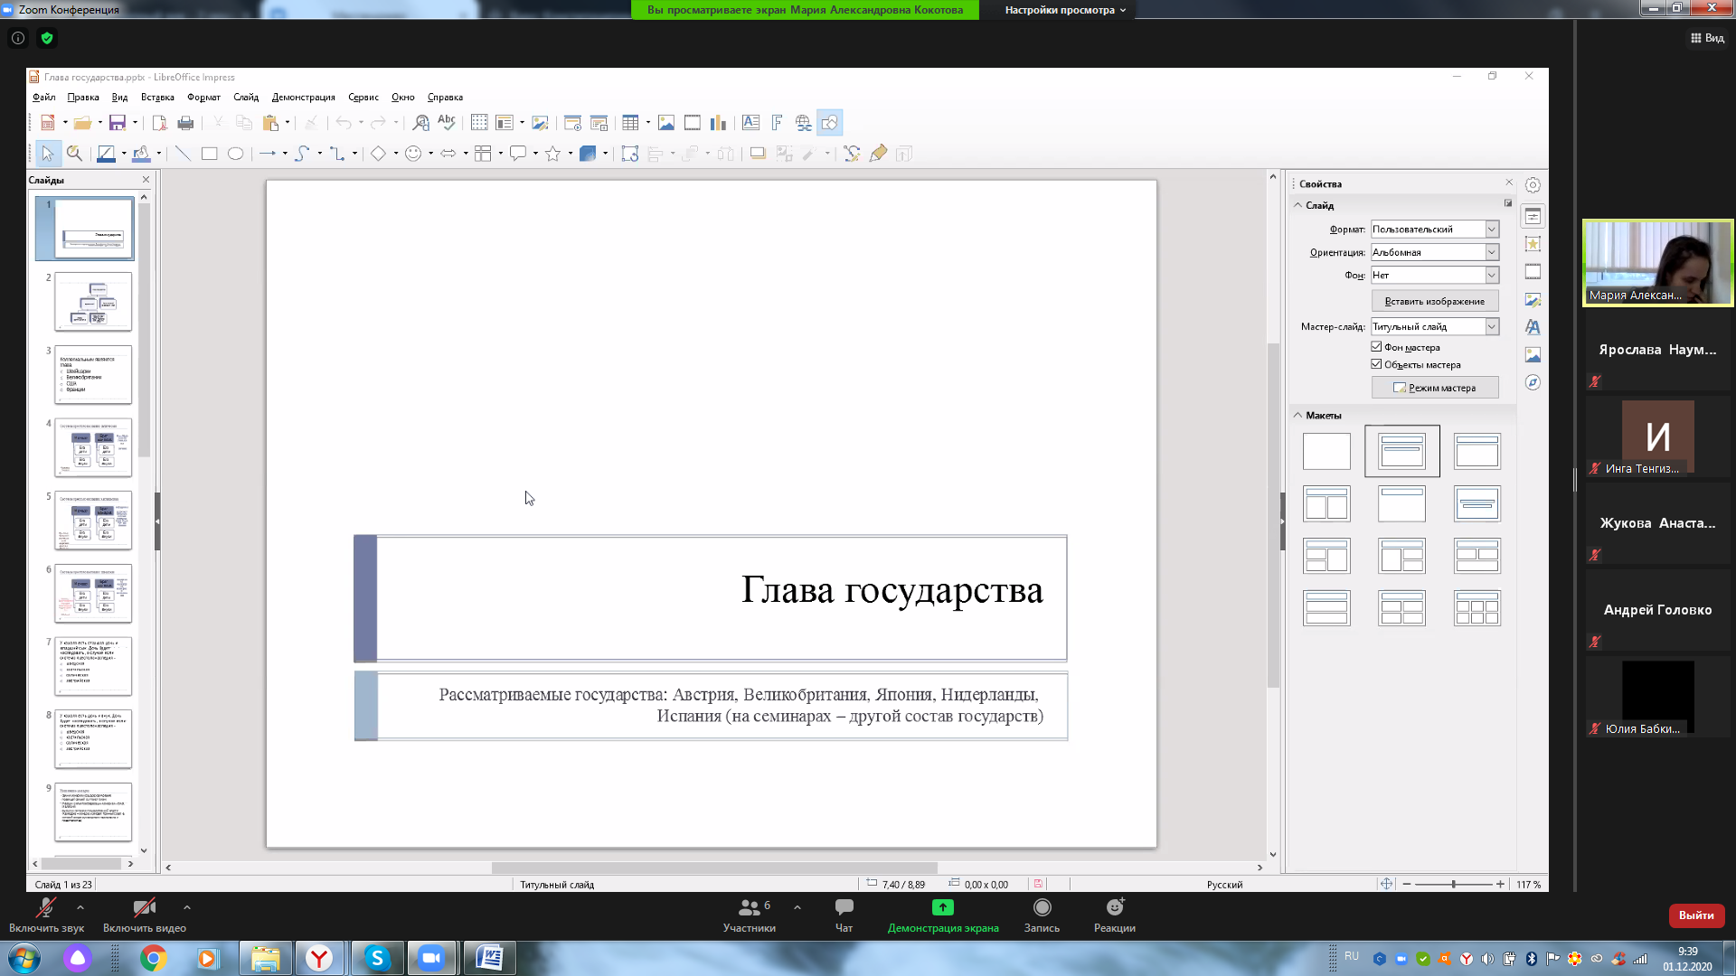
Task: Click the Вставить изображение button
Action: (1435, 301)
